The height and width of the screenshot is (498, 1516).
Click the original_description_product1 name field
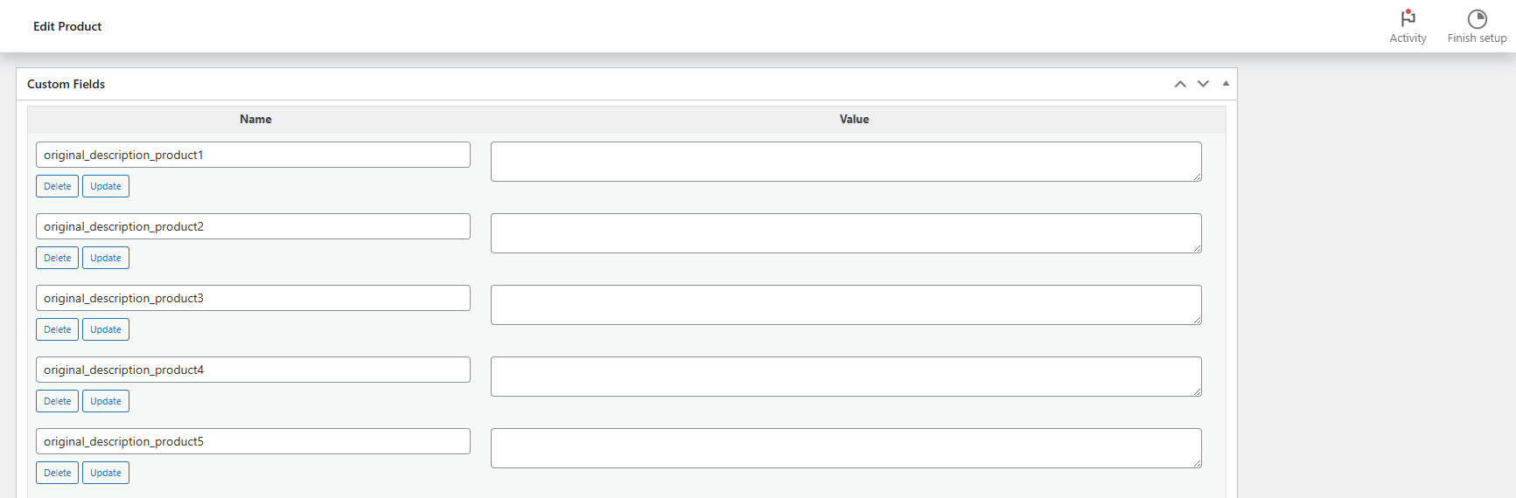pyautogui.click(x=253, y=155)
